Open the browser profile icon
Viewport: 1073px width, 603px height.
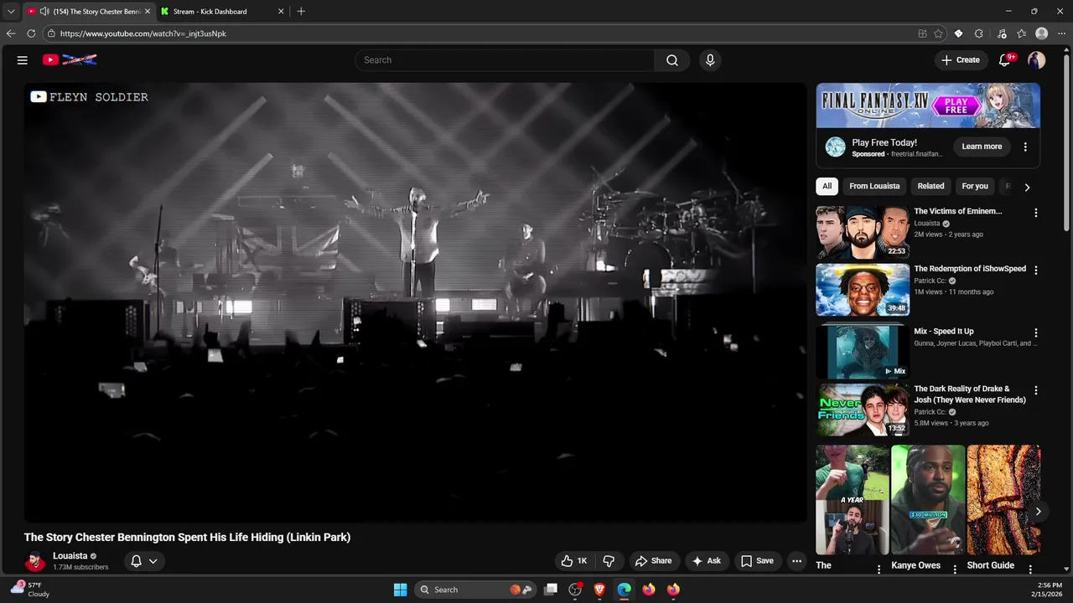click(x=1042, y=33)
